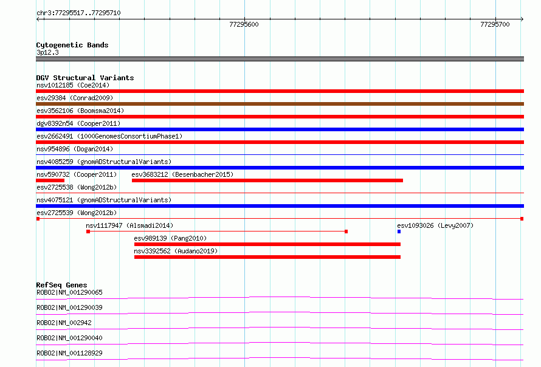Open the RefSeq Genes track heading
Viewport: 541px width, 367px height.
click(61, 285)
